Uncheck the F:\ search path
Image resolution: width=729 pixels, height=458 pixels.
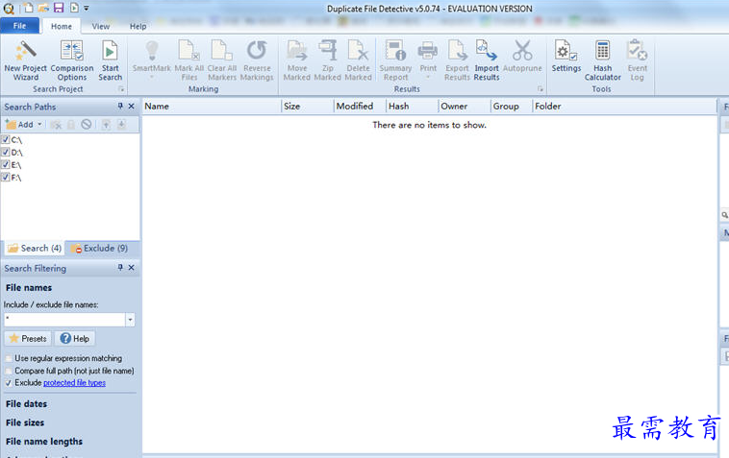[6, 177]
